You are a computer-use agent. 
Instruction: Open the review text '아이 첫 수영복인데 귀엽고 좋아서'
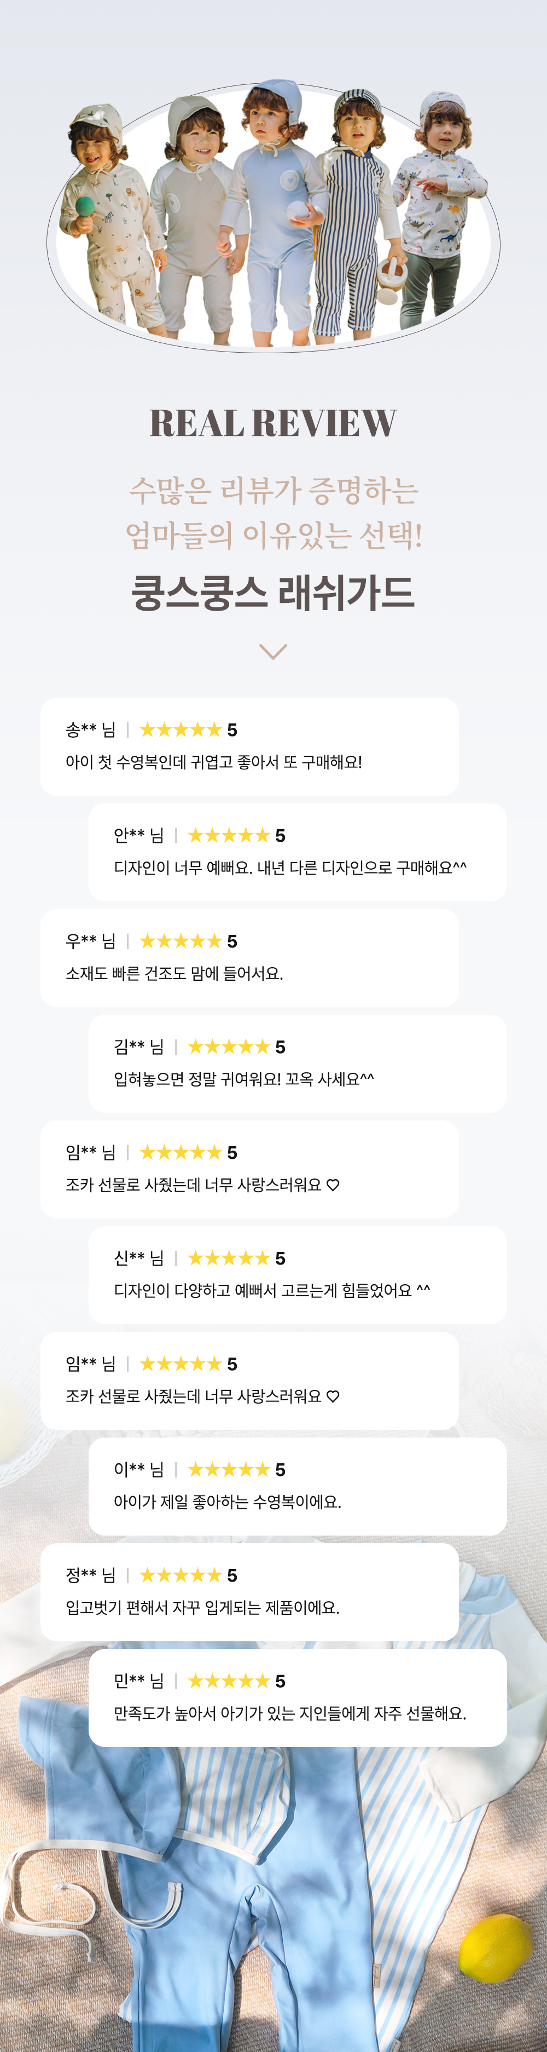tap(213, 762)
